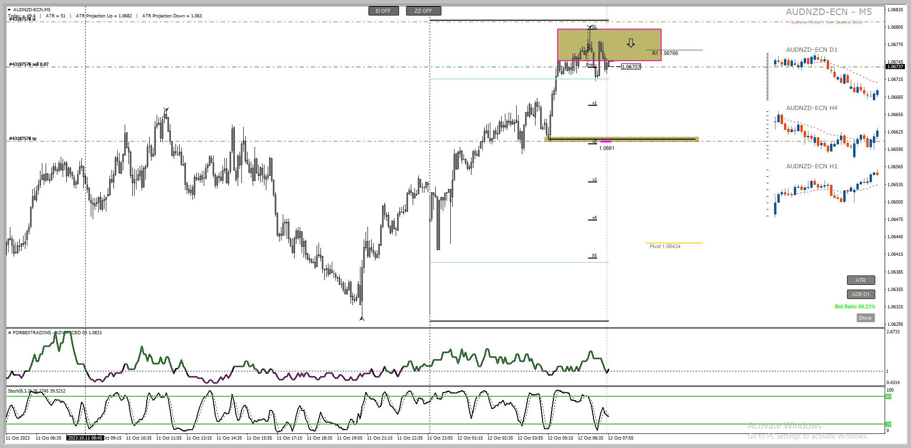The width and height of the screenshot is (911, 448).
Task: Click the 1.06835 price axis label
Action: pyautogui.click(x=895, y=9)
